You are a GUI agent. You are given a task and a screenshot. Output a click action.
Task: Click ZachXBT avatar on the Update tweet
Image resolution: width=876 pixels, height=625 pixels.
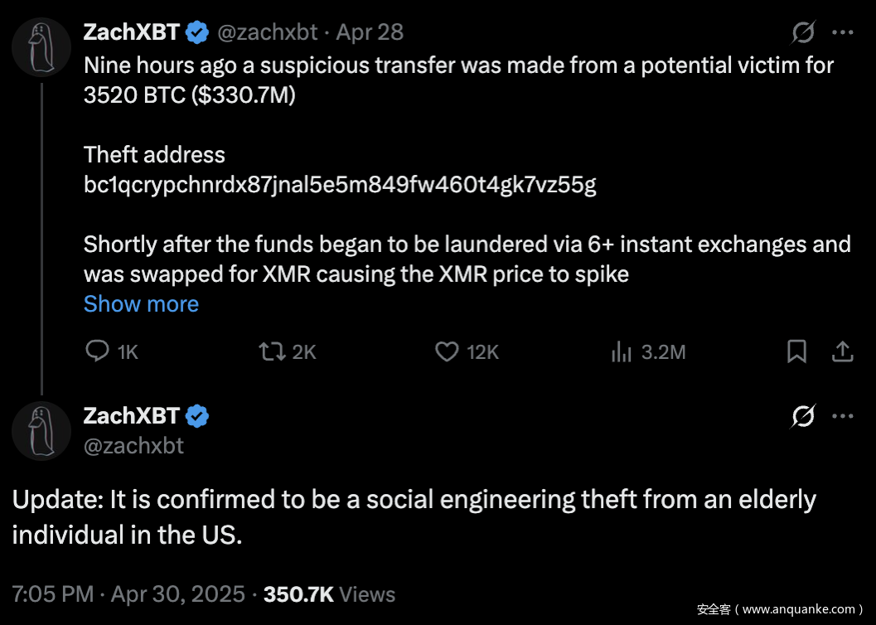point(41,430)
